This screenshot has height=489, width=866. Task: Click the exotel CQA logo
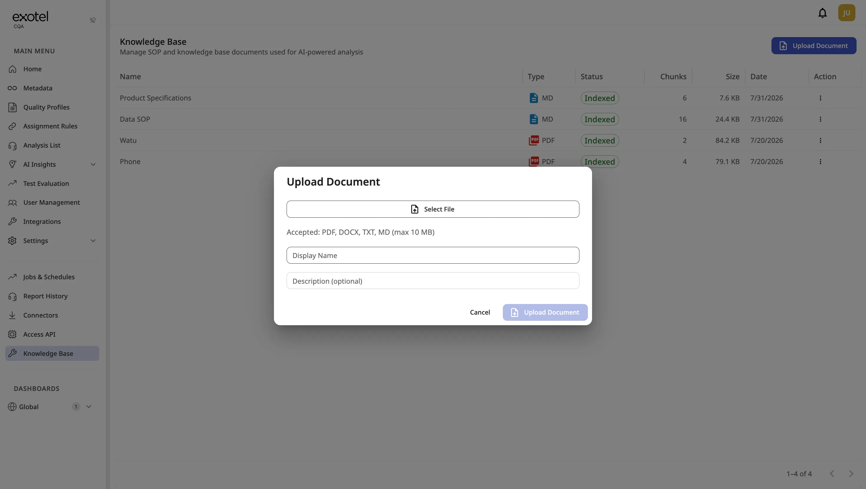pyautogui.click(x=30, y=20)
